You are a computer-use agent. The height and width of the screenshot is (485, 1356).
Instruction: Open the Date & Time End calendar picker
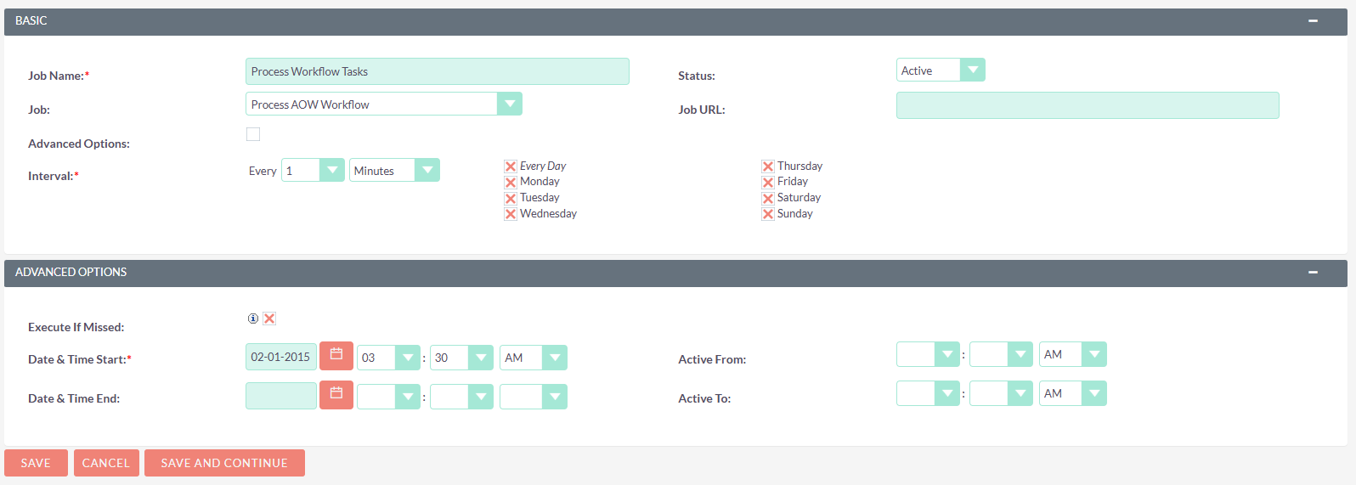point(336,395)
